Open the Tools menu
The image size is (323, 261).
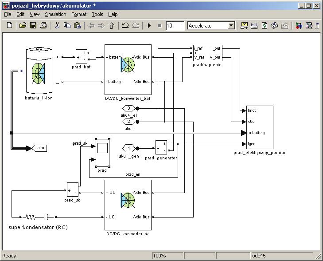click(x=97, y=14)
